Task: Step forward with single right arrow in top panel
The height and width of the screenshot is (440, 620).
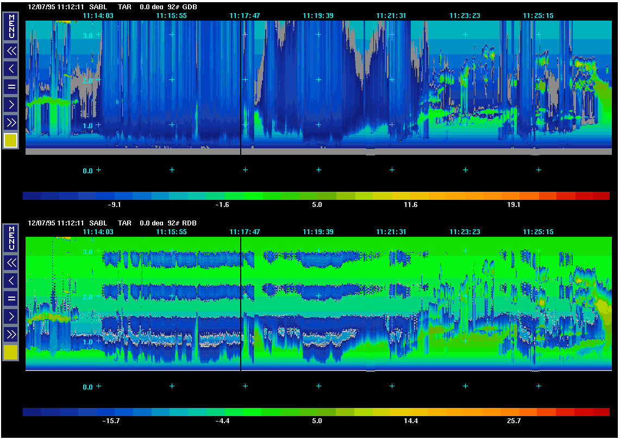Action: coord(11,104)
